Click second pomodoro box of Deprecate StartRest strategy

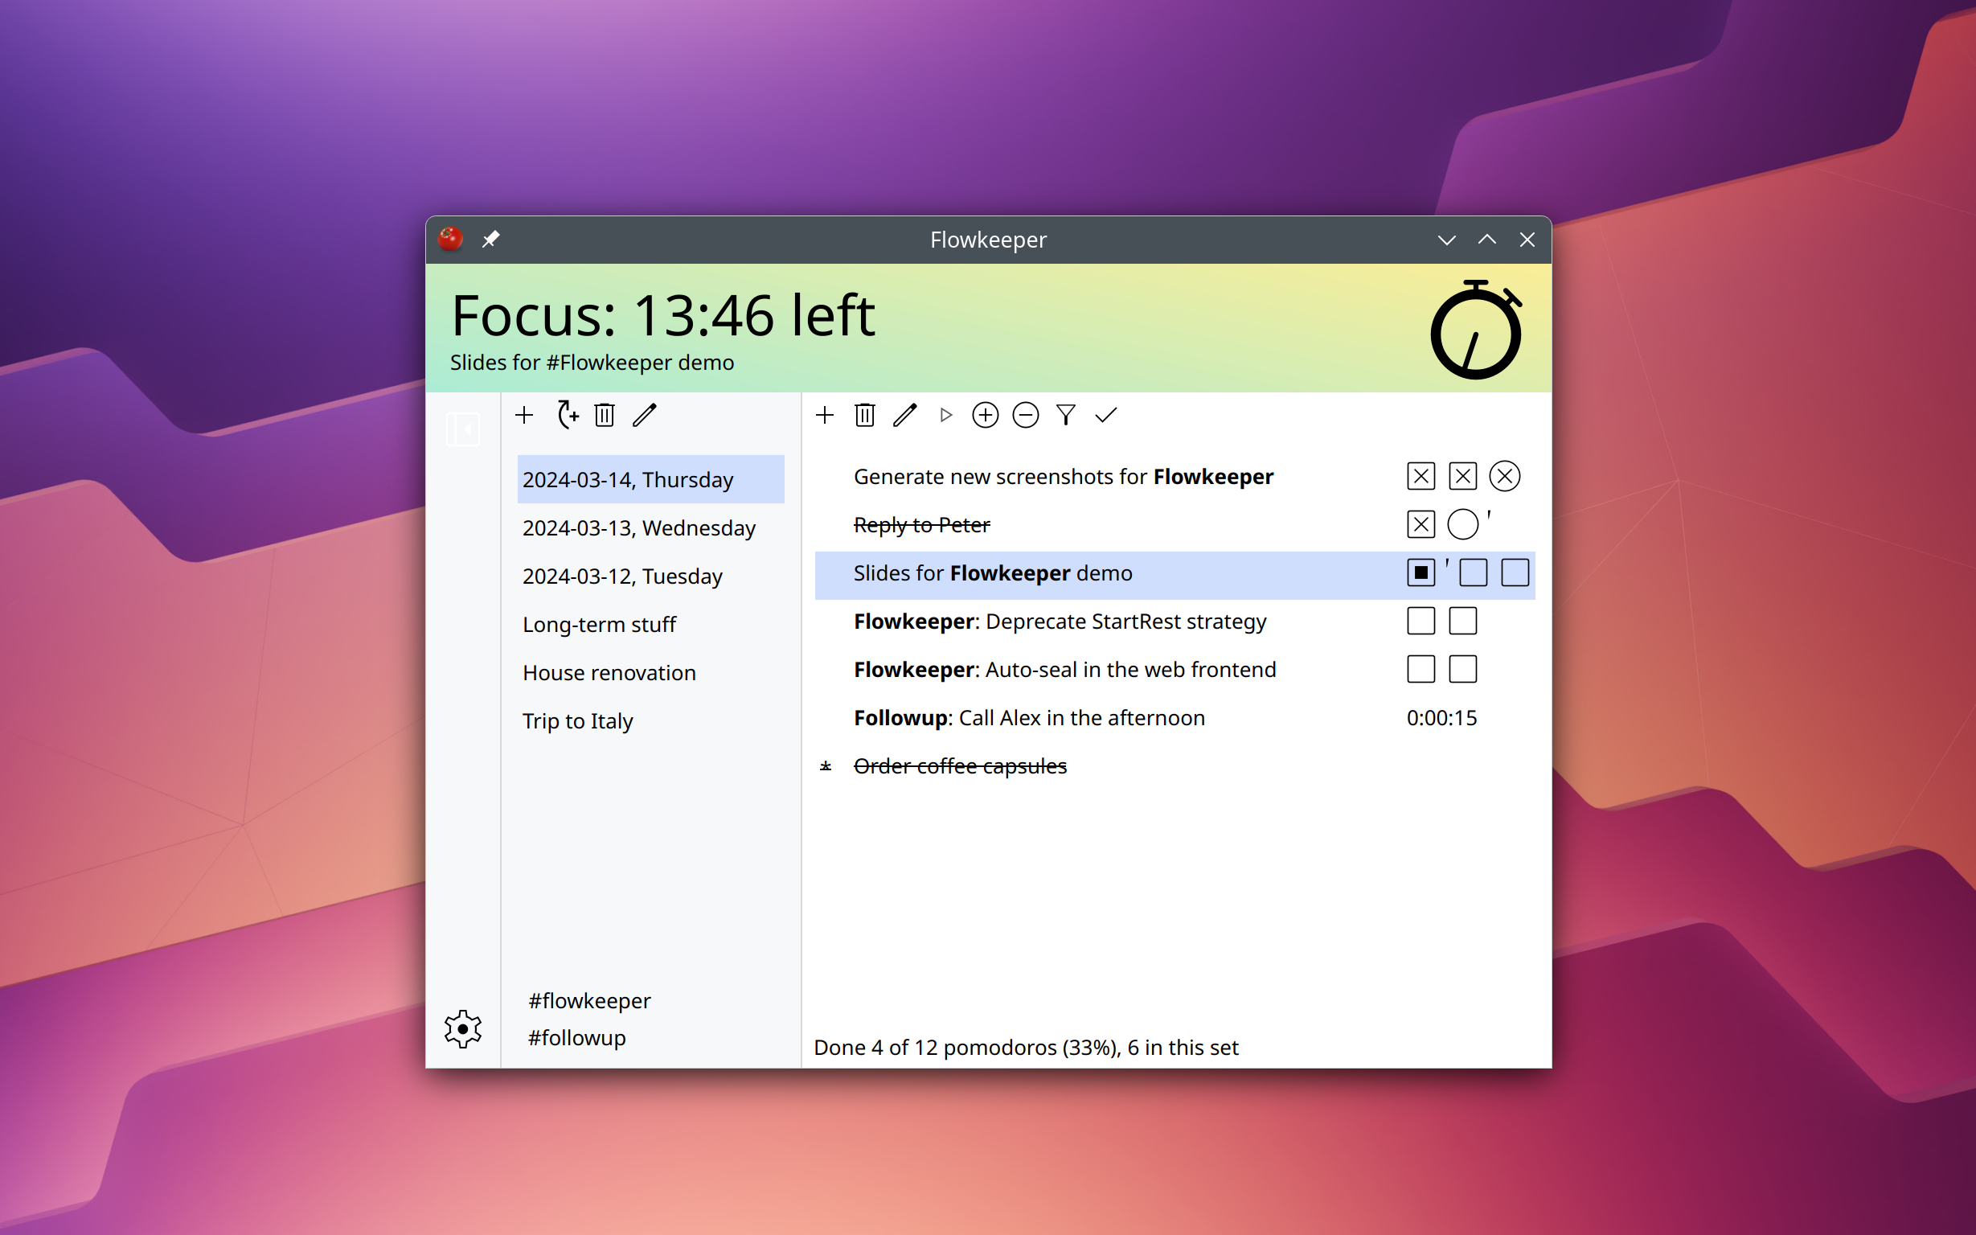[x=1462, y=621]
